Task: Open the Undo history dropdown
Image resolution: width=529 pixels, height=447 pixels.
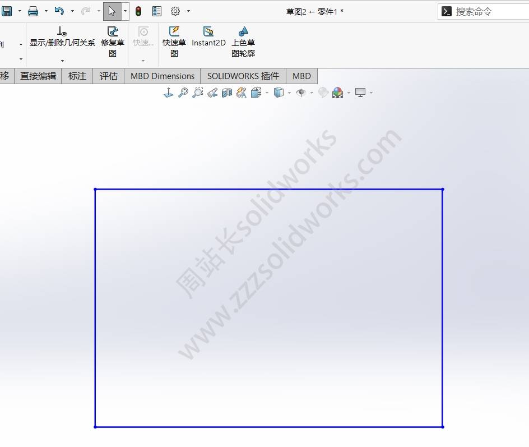Action: [x=72, y=11]
